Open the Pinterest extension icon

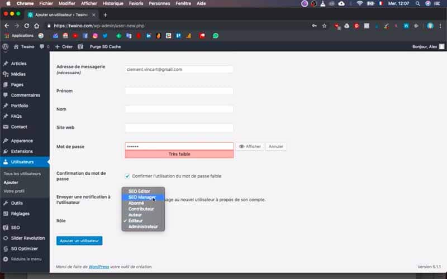(x=356, y=26)
